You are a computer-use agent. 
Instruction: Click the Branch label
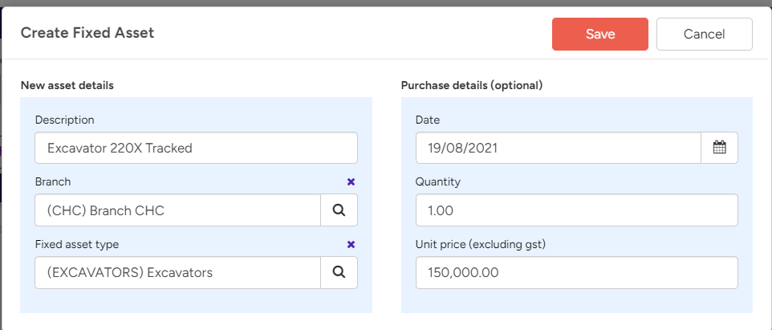pos(53,181)
